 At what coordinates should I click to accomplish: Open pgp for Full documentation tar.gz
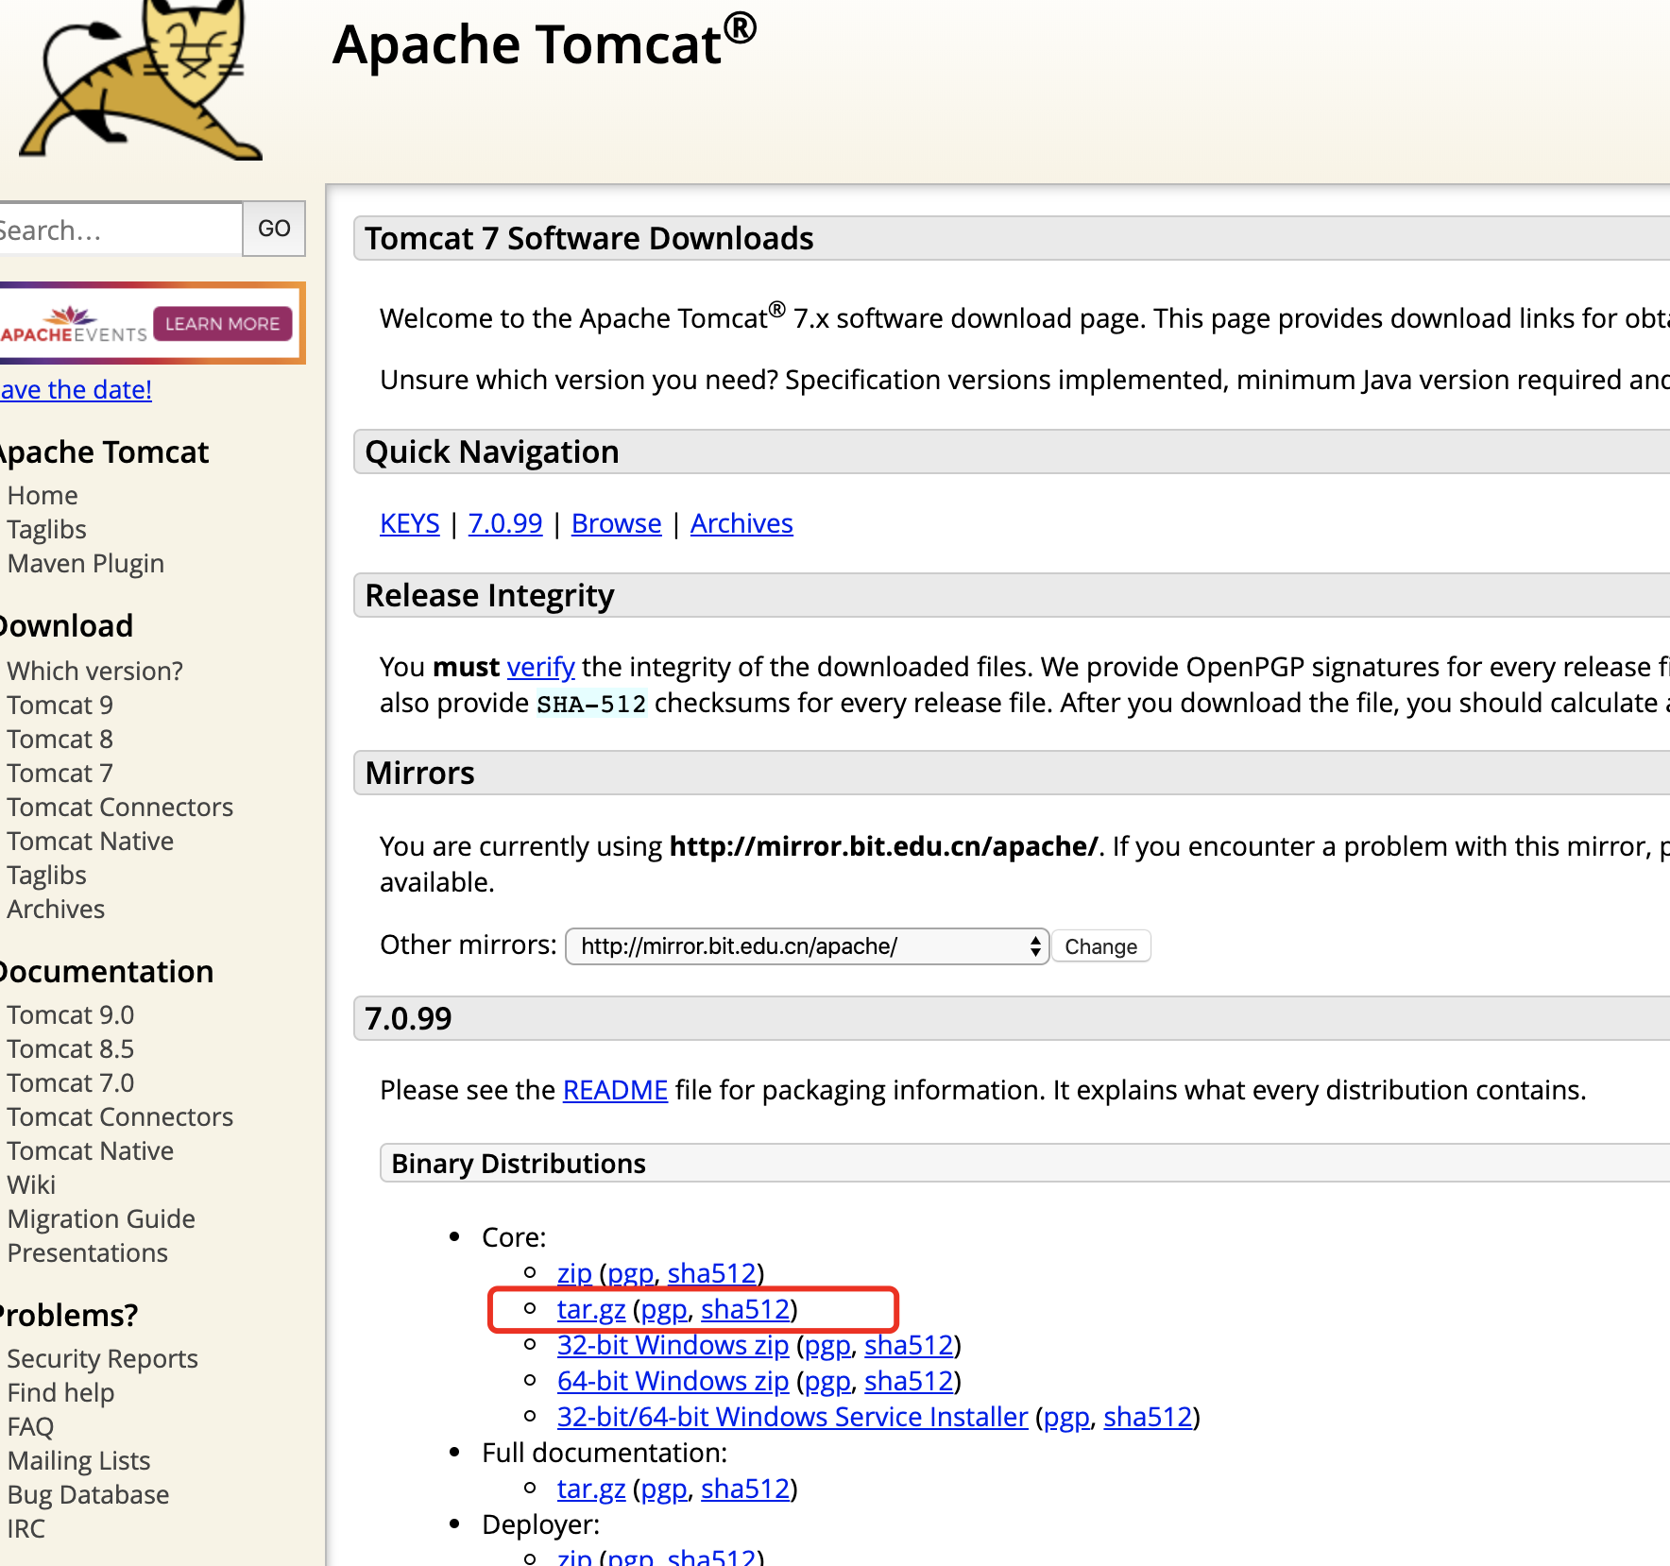click(664, 1489)
